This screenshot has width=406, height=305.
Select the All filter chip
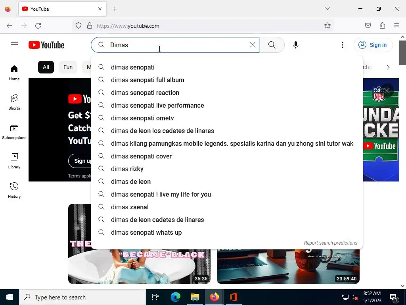[x=46, y=67]
